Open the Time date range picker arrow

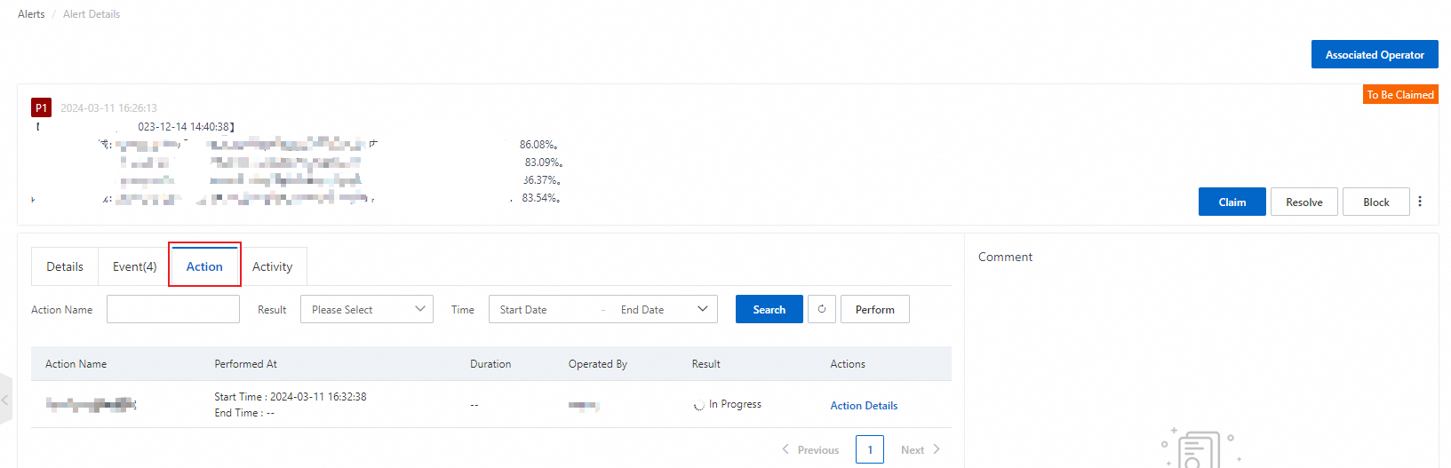pos(702,309)
